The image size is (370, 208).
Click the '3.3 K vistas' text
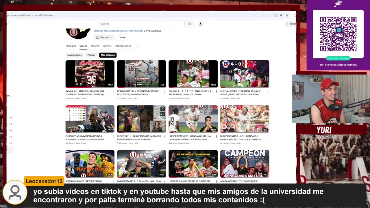click(x=122, y=143)
